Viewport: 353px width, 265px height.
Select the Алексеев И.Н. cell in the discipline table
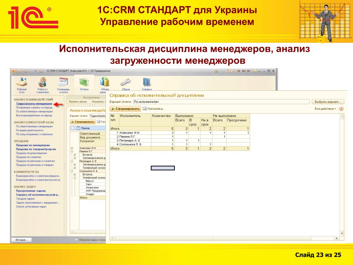pyautogui.click(x=135, y=133)
